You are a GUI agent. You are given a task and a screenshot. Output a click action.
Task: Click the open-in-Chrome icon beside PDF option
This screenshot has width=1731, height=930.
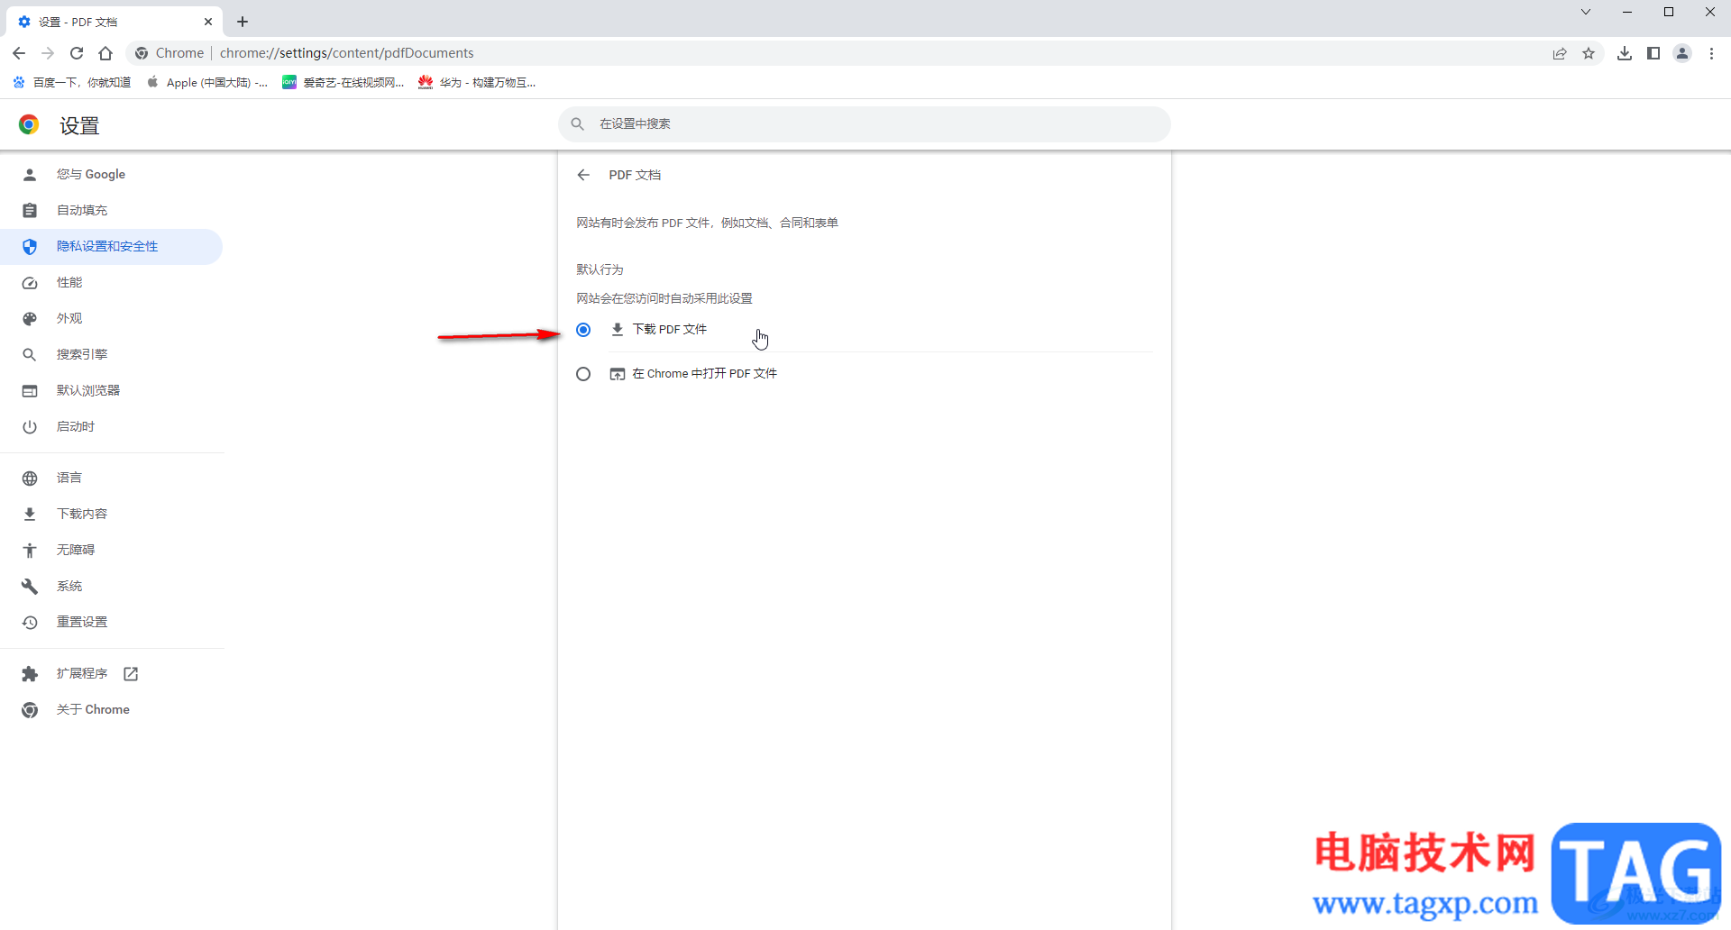(618, 374)
